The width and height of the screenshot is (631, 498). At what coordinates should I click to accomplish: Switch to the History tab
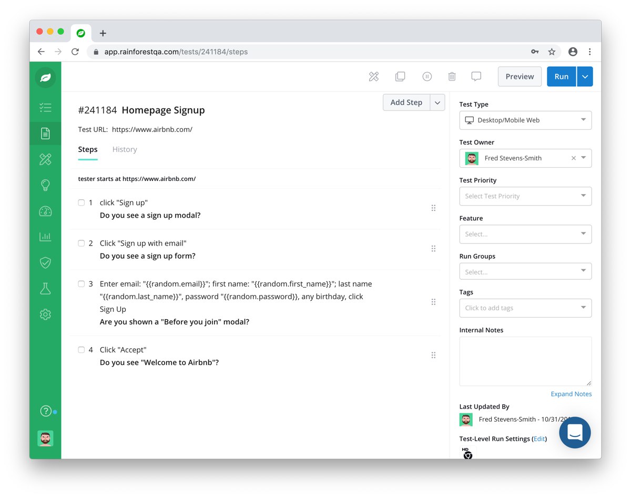[125, 150]
